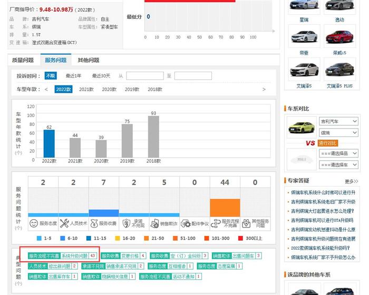Click the 活动不通知 1 tag
Viewport: 369px width, 295px height.
click(x=170, y=277)
